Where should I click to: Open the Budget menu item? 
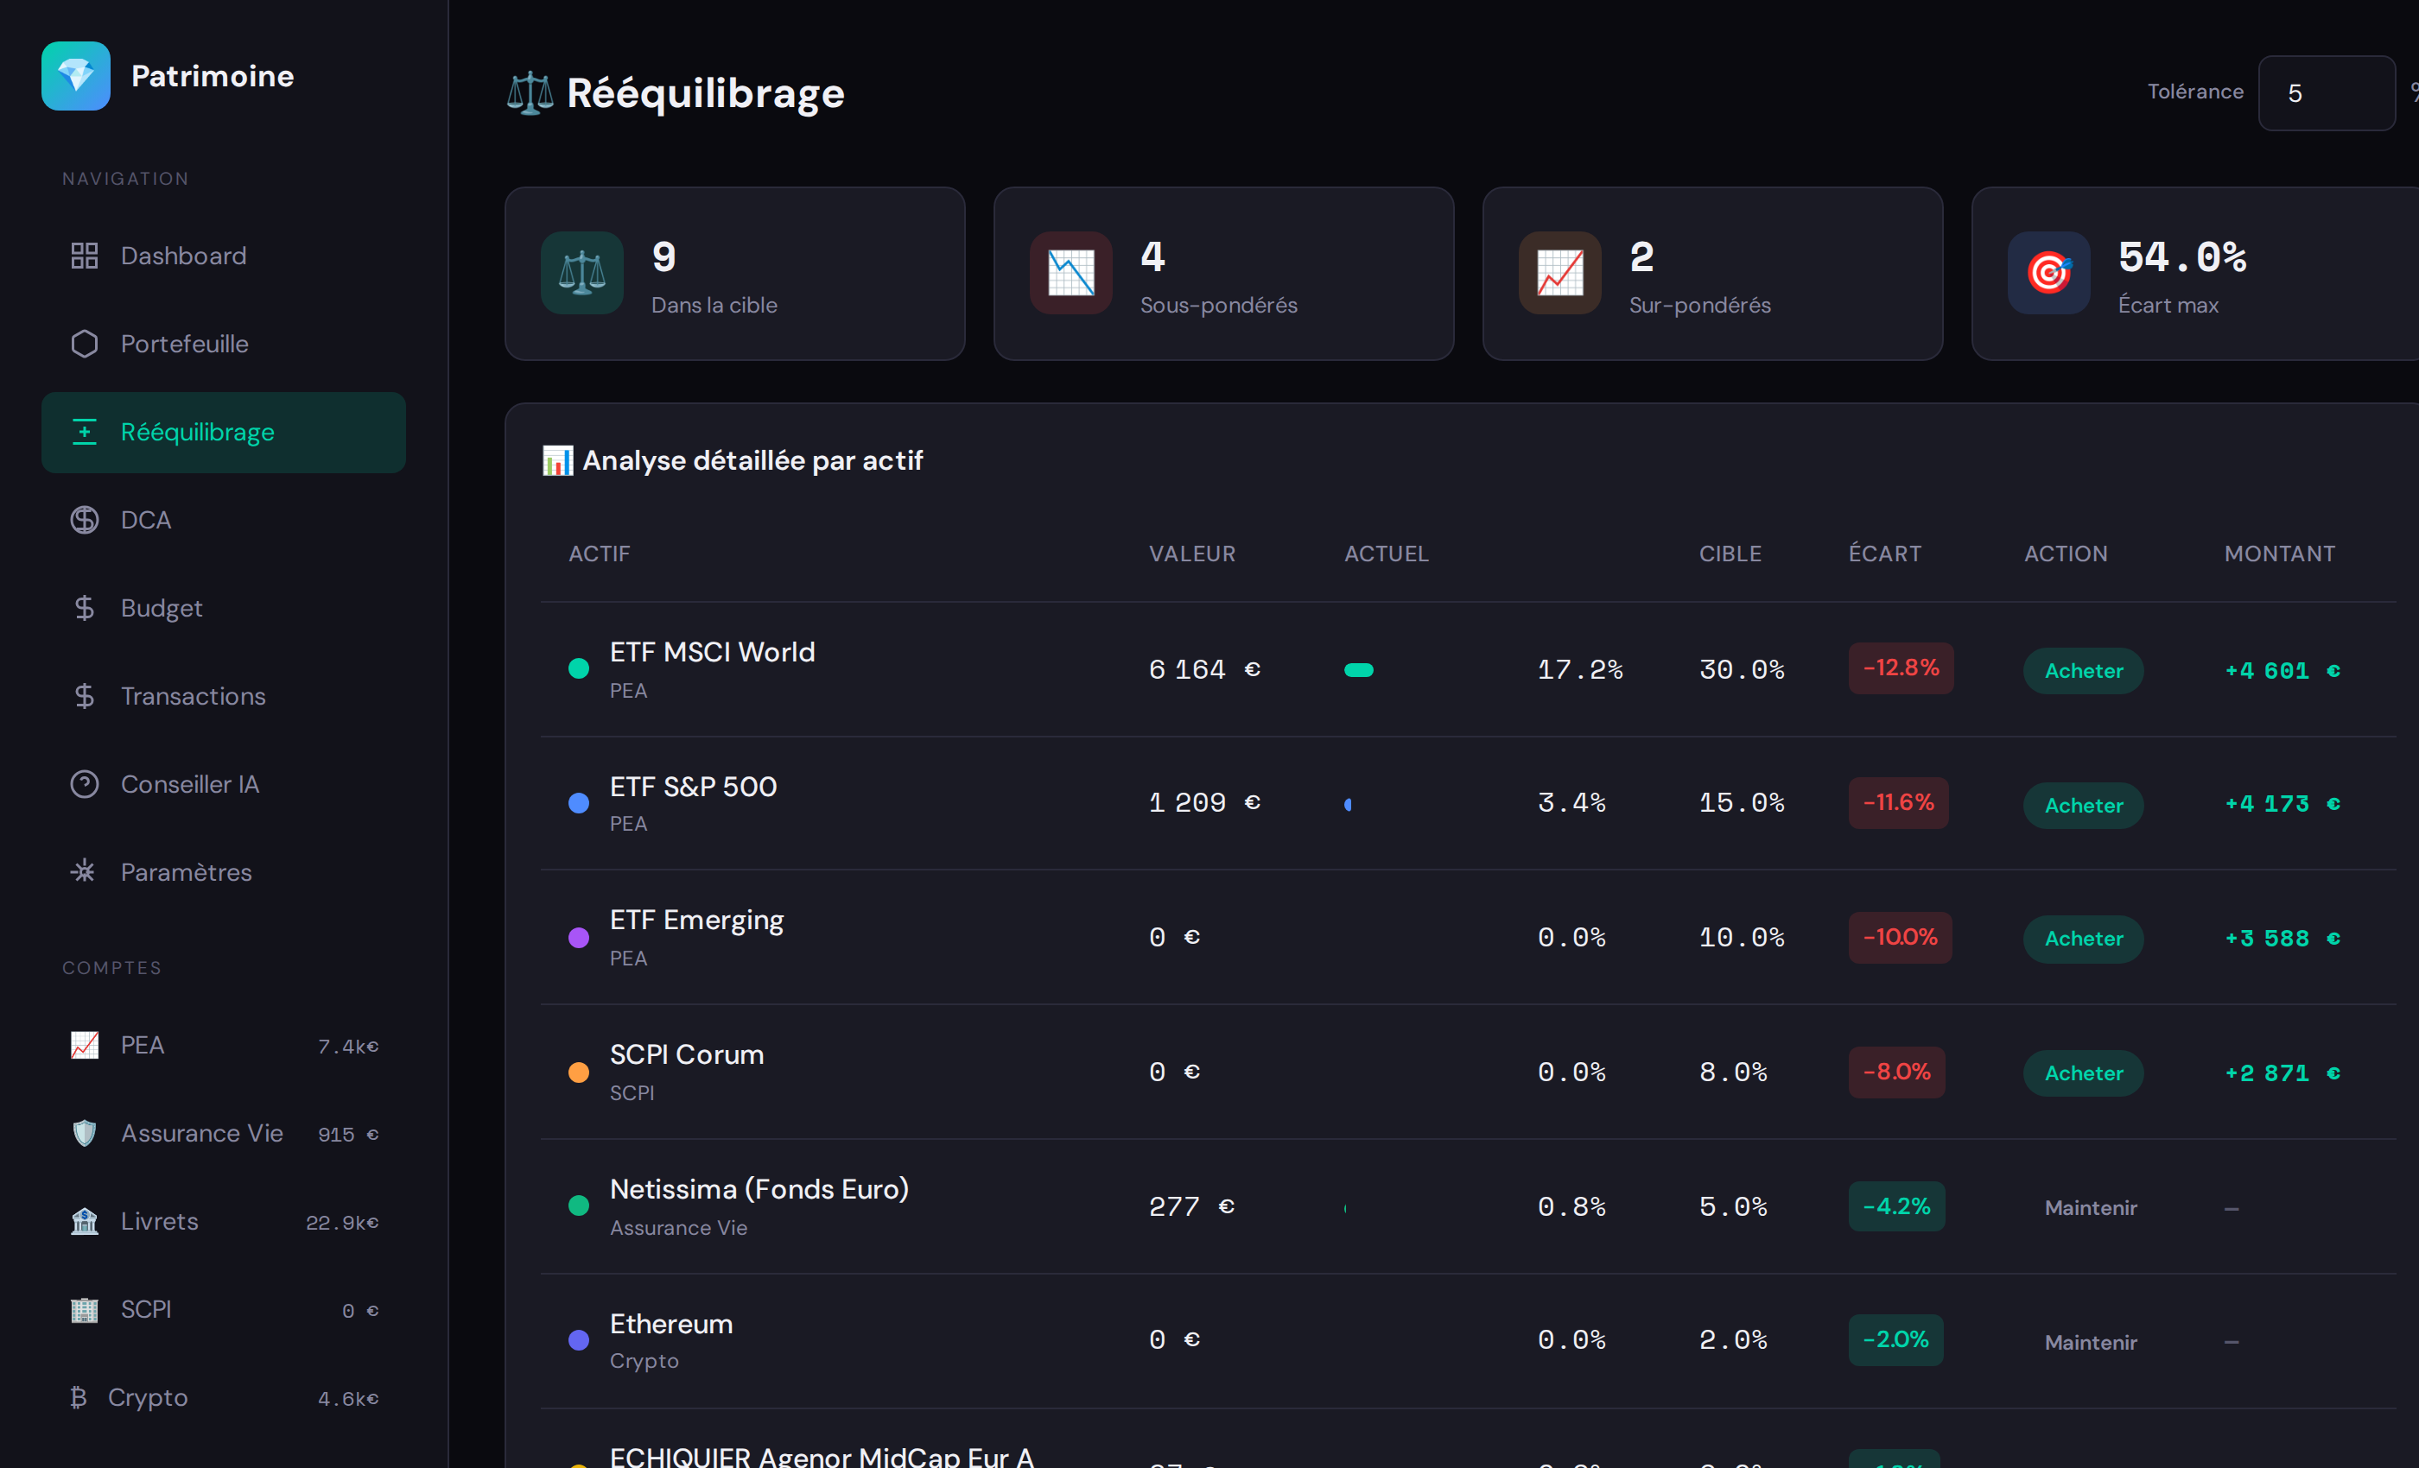[x=161, y=609]
